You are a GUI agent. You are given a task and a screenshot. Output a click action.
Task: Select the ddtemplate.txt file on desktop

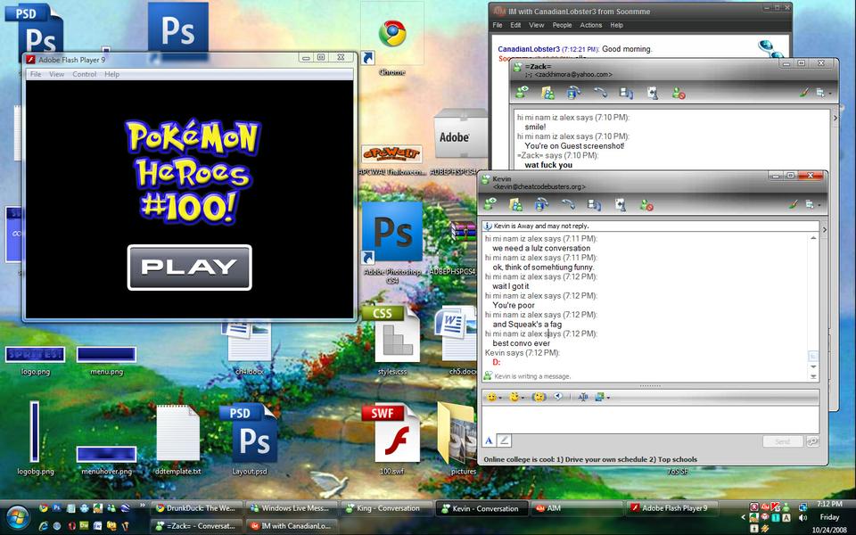pos(178,440)
